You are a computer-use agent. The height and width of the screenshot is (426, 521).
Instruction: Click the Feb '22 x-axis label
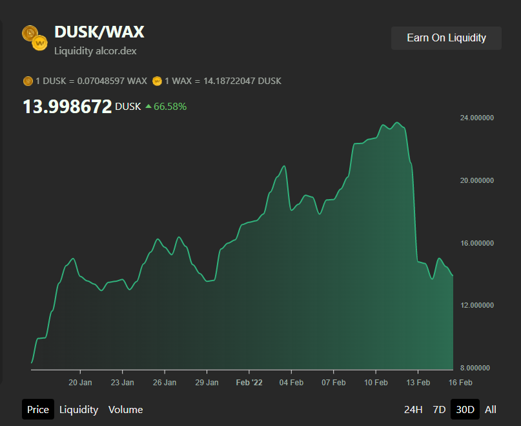point(249,383)
